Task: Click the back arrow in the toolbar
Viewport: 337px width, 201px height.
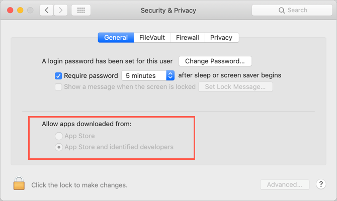Action: point(47,10)
